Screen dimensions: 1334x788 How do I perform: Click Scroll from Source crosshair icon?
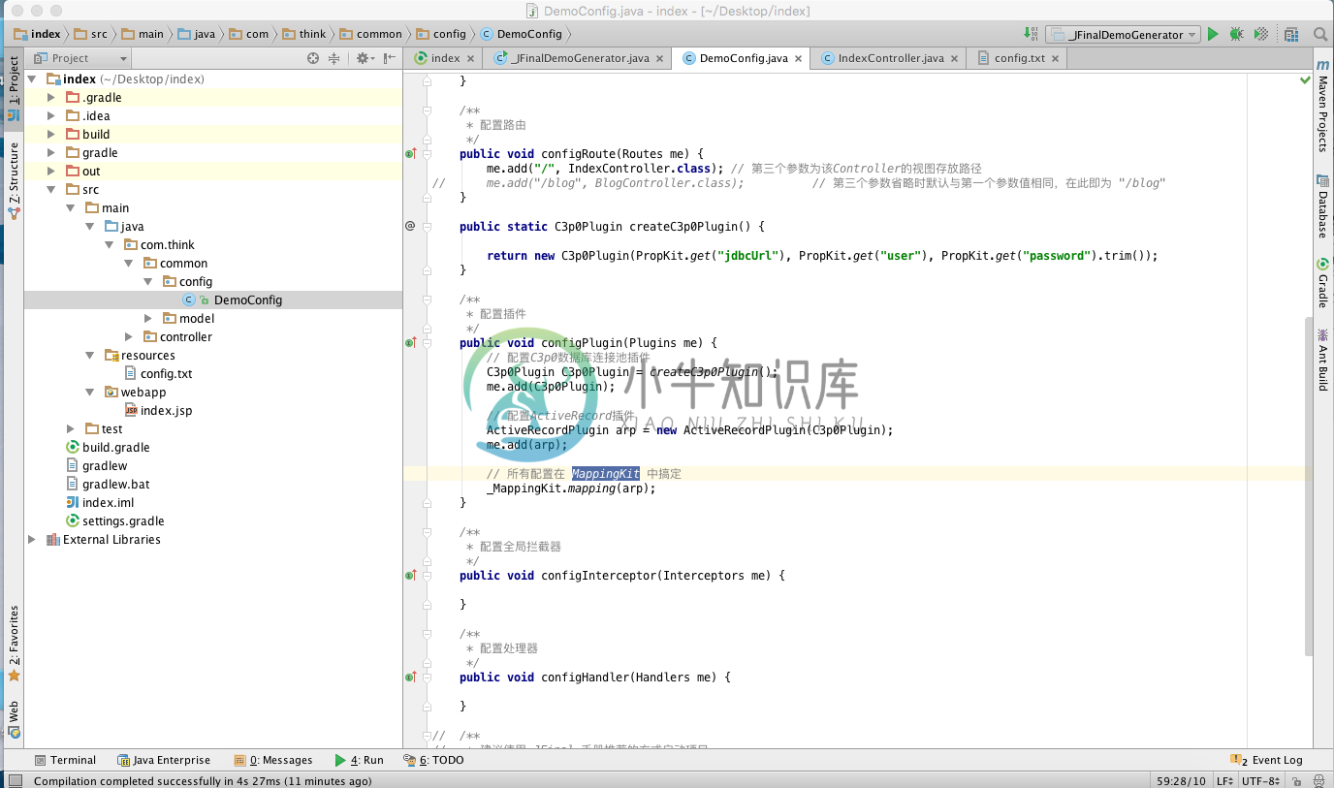(313, 58)
